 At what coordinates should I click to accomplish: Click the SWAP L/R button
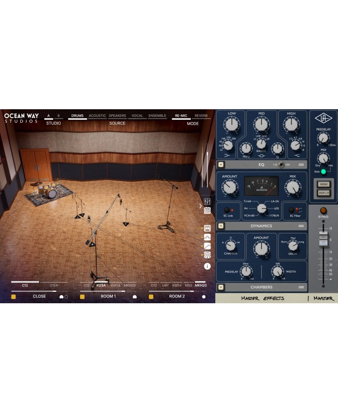click(x=323, y=193)
